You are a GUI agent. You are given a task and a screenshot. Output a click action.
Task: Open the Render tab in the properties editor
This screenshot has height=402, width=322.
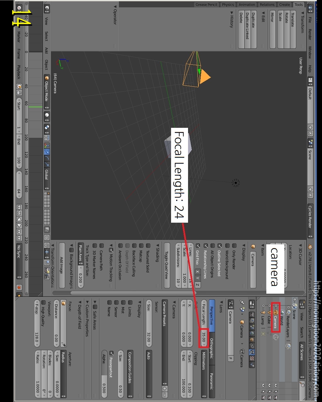pos(252,315)
